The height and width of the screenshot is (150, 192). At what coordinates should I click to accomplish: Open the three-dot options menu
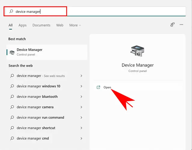[181, 25]
